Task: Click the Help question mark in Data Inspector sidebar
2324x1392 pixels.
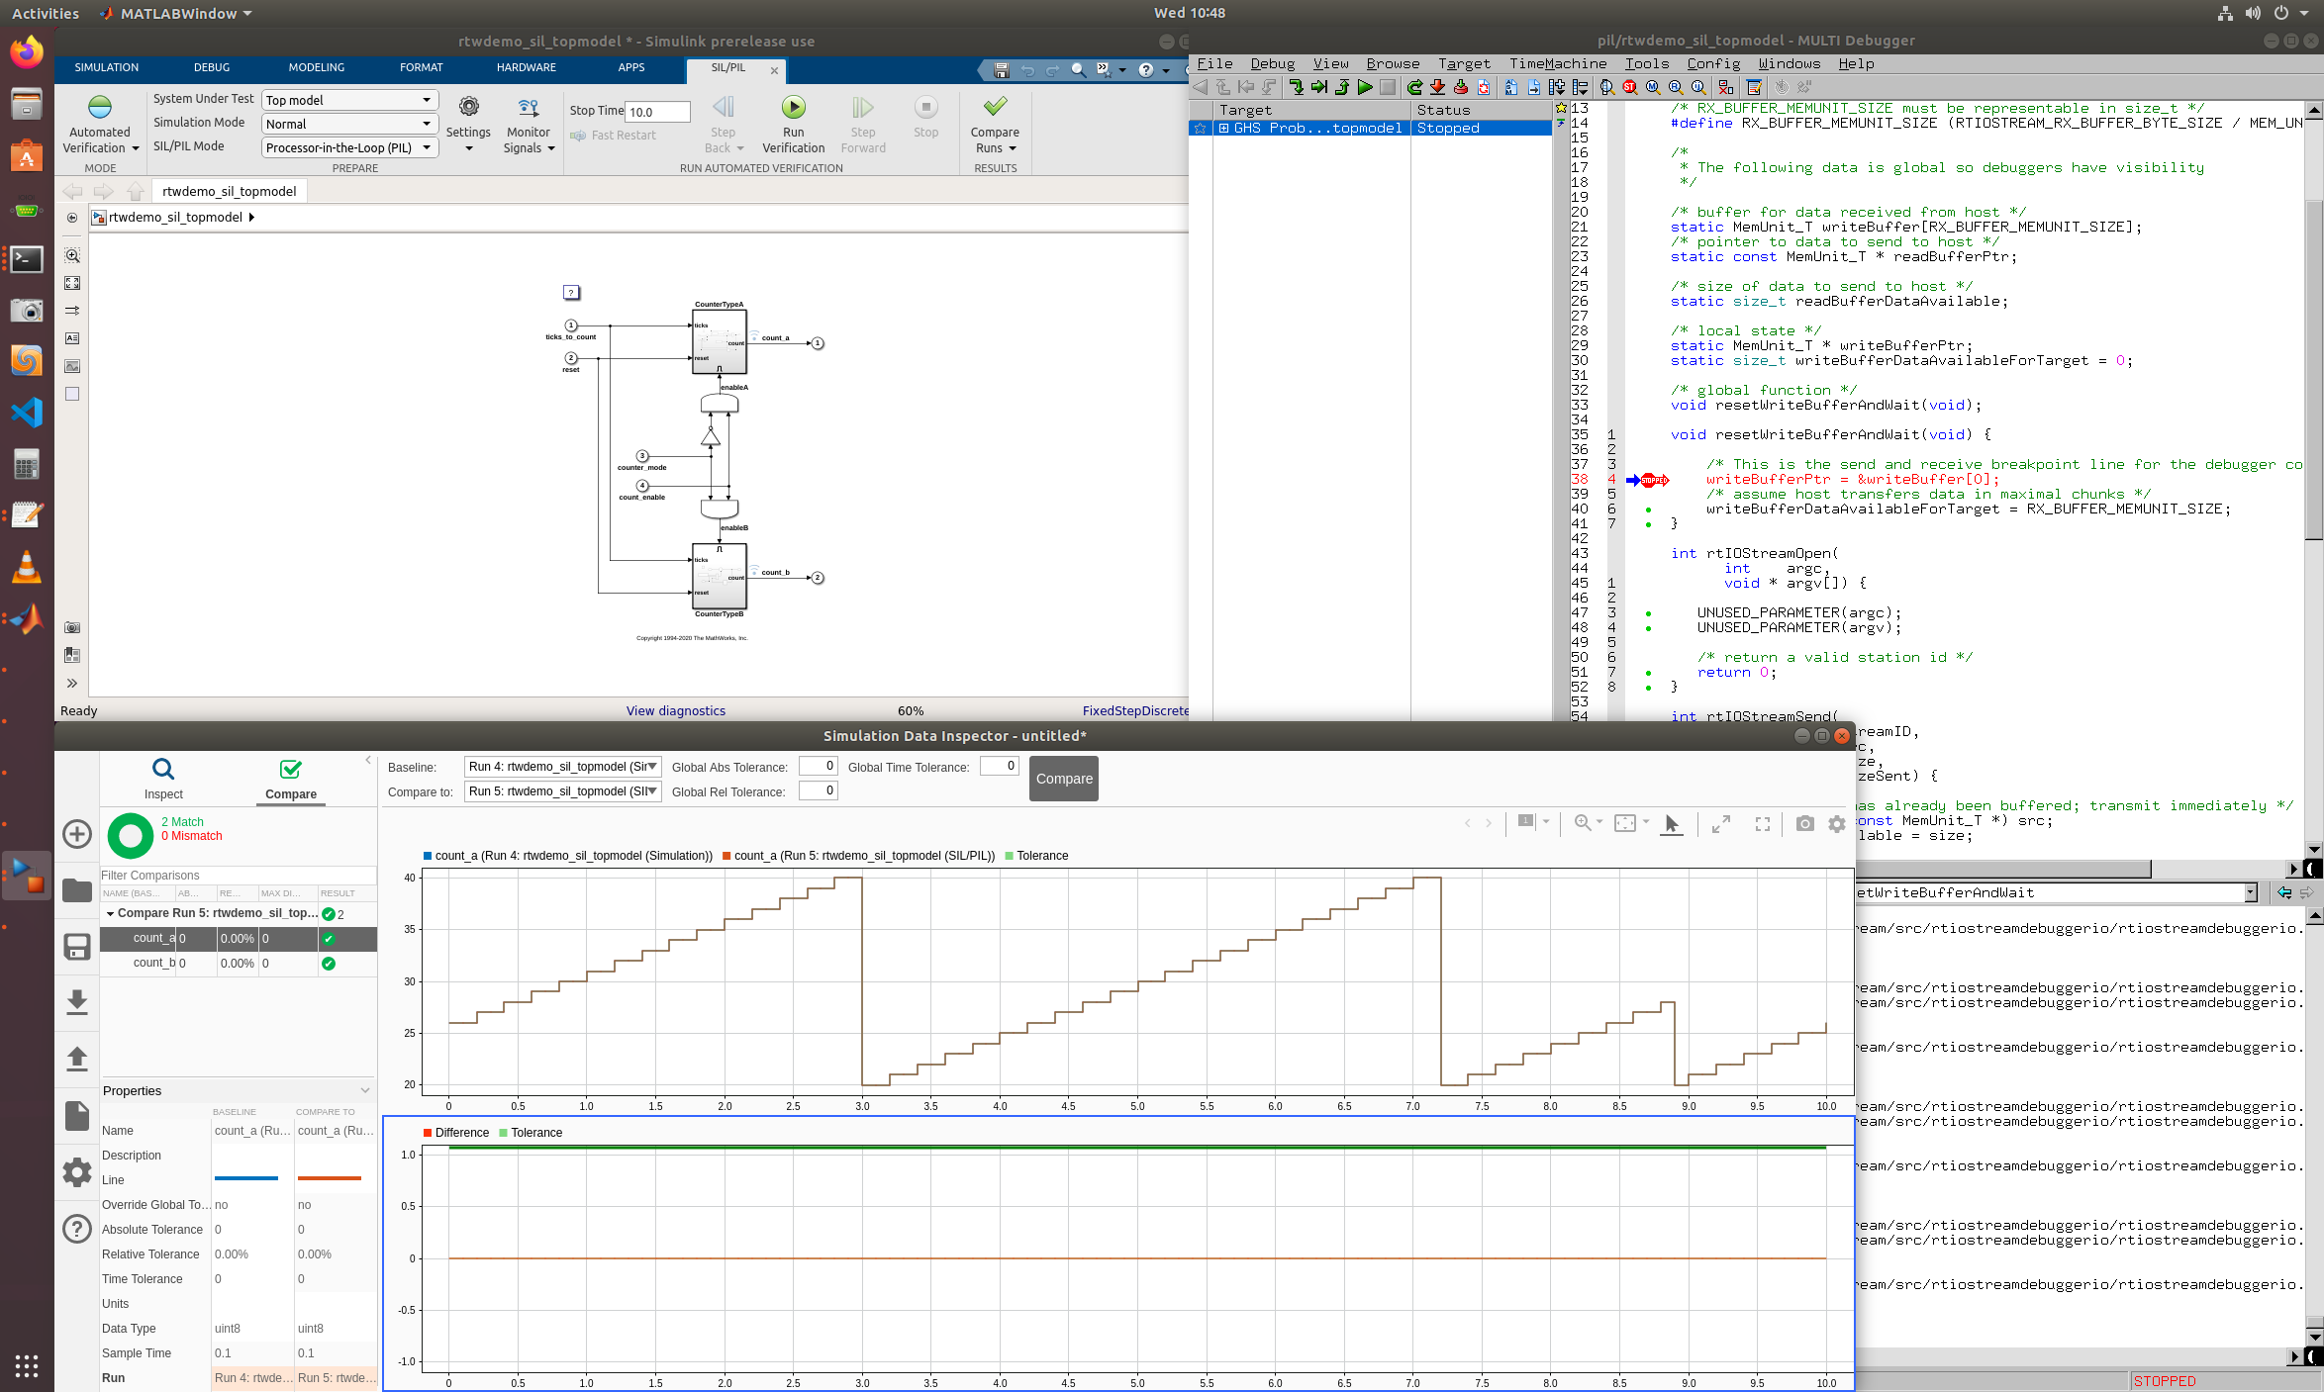Action: [x=77, y=1228]
